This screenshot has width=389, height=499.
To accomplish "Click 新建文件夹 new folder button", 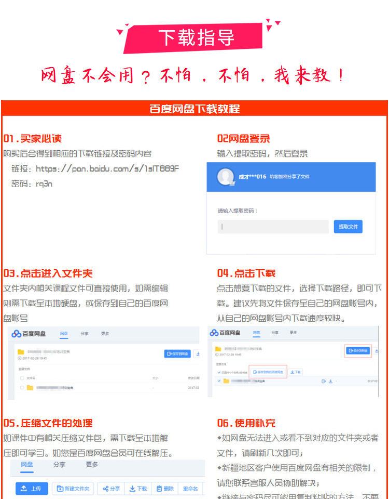I will pyautogui.click(x=73, y=489).
